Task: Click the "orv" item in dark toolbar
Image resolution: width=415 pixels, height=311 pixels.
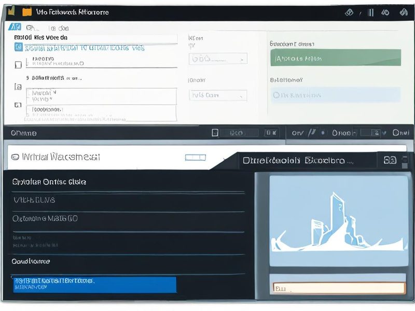Action: point(298,133)
